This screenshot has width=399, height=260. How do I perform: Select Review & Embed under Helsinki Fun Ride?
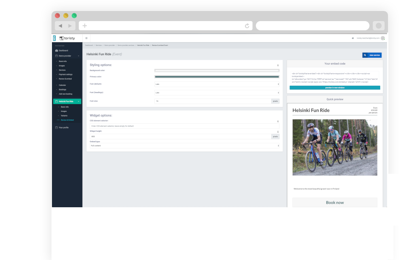(67, 120)
